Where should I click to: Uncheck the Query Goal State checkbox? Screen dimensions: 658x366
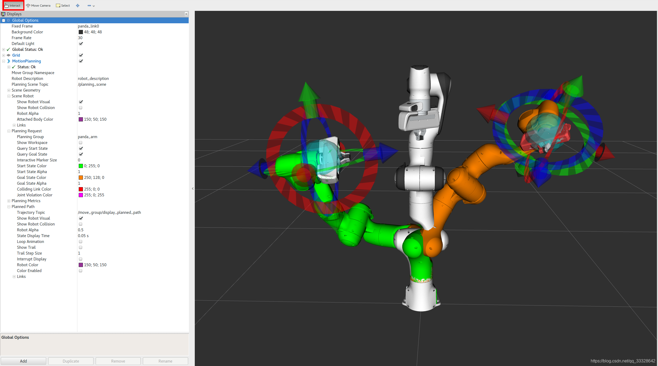point(81,154)
